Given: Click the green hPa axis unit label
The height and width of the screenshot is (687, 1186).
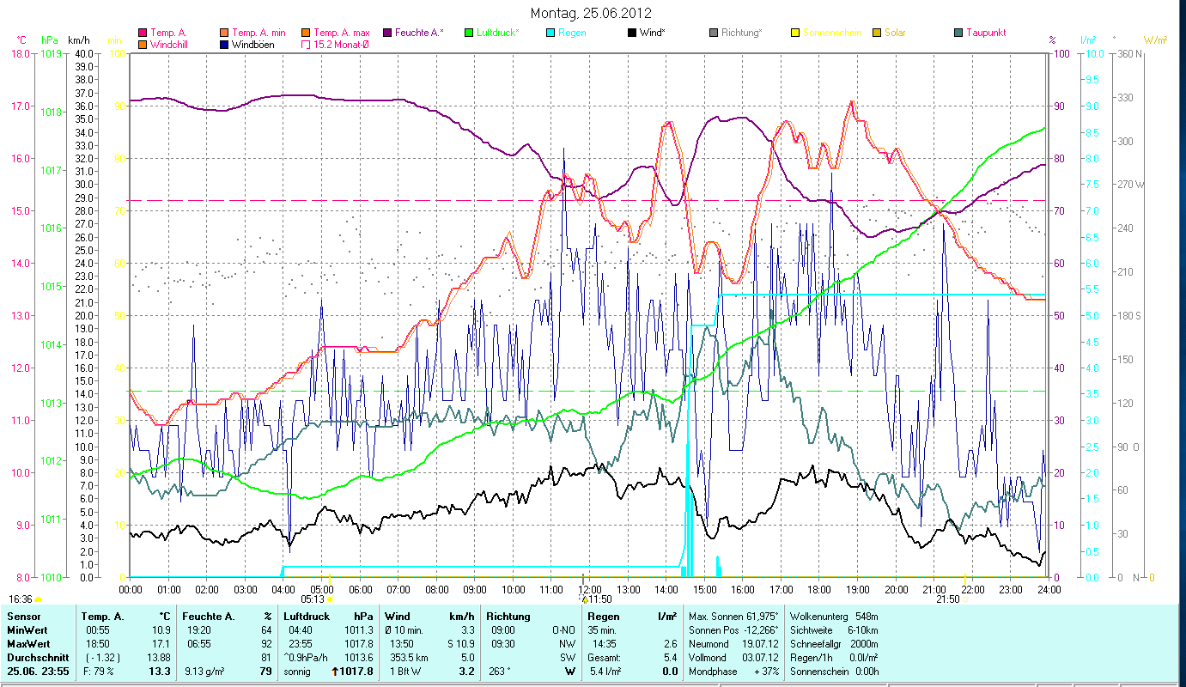Looking at the screenshot, I should click(50, 40).
